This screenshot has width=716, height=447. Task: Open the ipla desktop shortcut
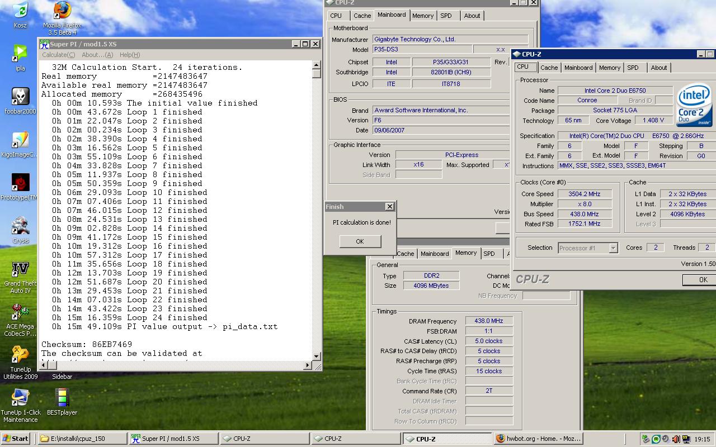click(x=20, y=58)
